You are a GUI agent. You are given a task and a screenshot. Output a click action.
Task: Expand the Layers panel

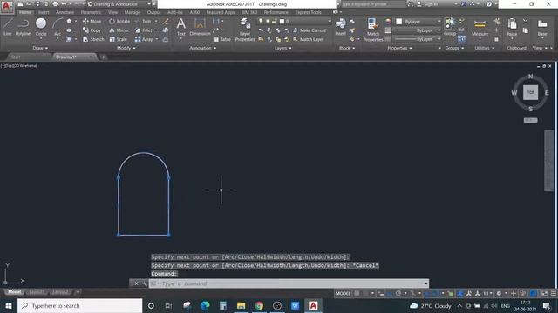coord(282,48)
